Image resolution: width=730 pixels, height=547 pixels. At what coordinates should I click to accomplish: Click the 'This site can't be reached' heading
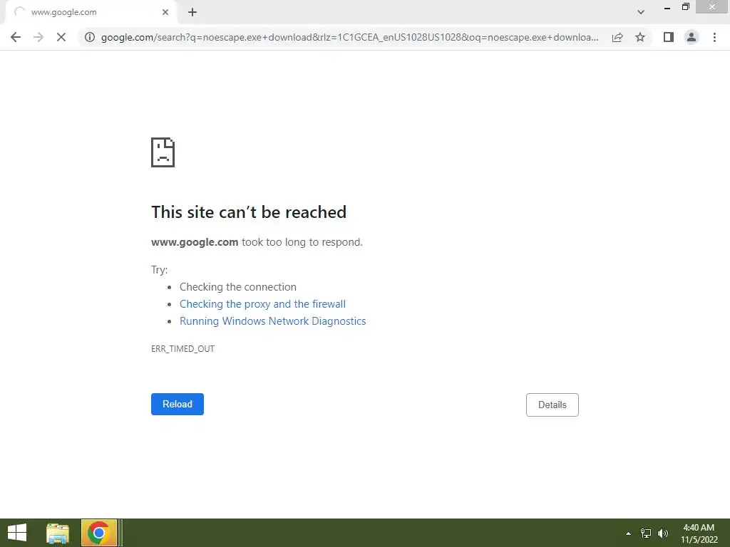pyautogui.click(x=249, y=212)
